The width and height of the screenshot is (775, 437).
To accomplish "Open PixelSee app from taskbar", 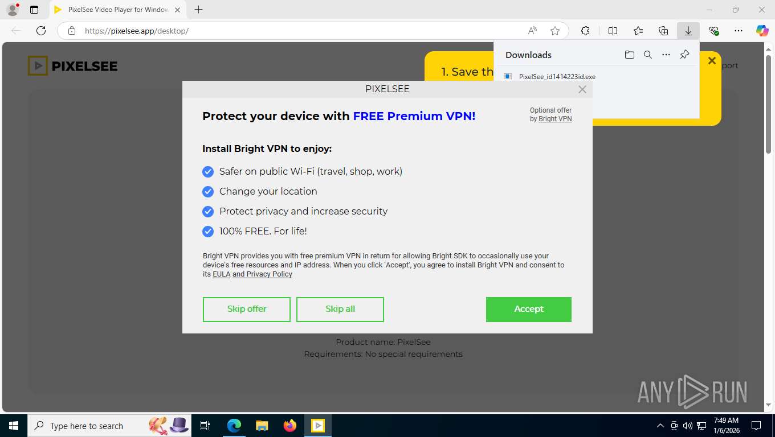I will pos(318,426).
